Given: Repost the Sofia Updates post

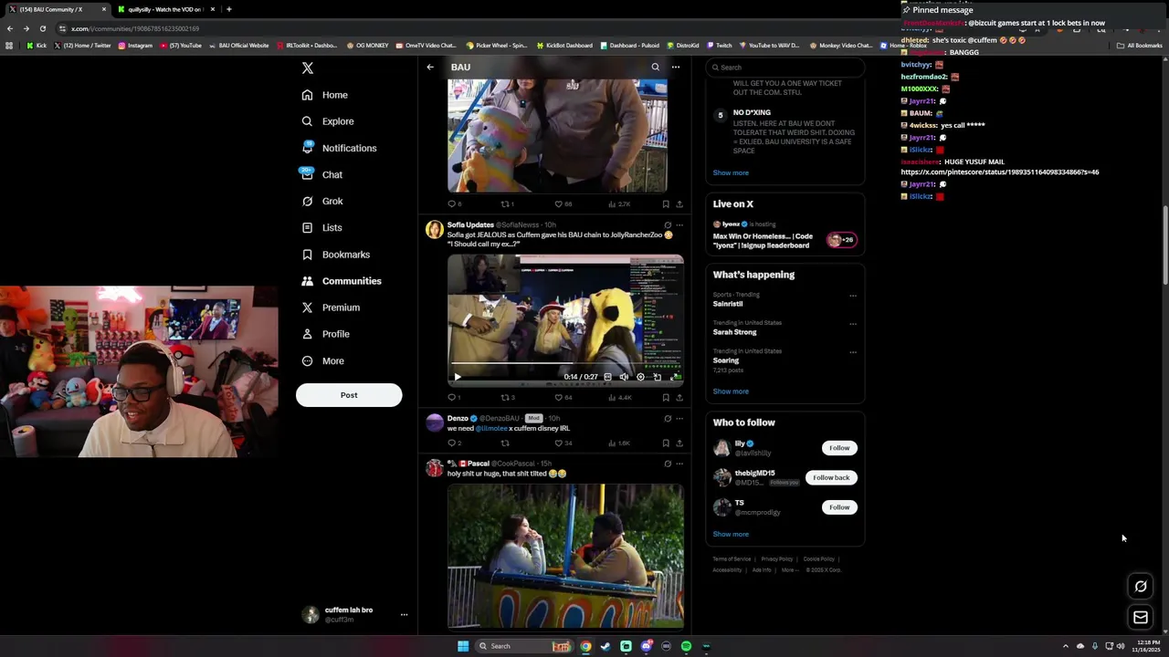Looking at the screenshot, I should (x=508, y=398).
